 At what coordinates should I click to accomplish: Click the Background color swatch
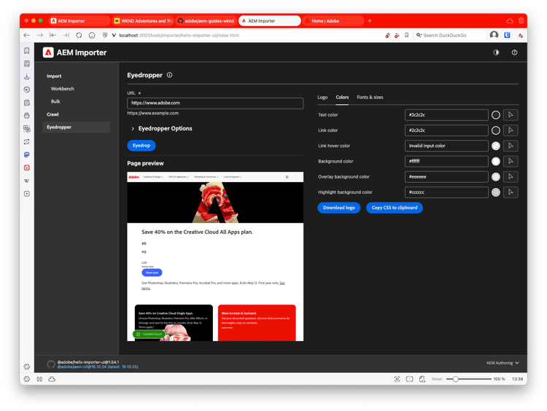tap(496, 161)
